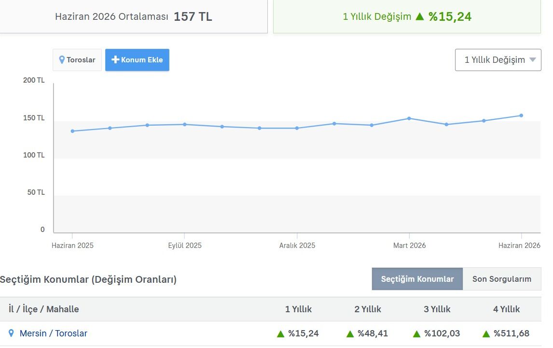Image resolution: width=553 pixels, height=348 pixels.
Task: Click the Haziran 2025 data point on chart
Action: (72, 131)
